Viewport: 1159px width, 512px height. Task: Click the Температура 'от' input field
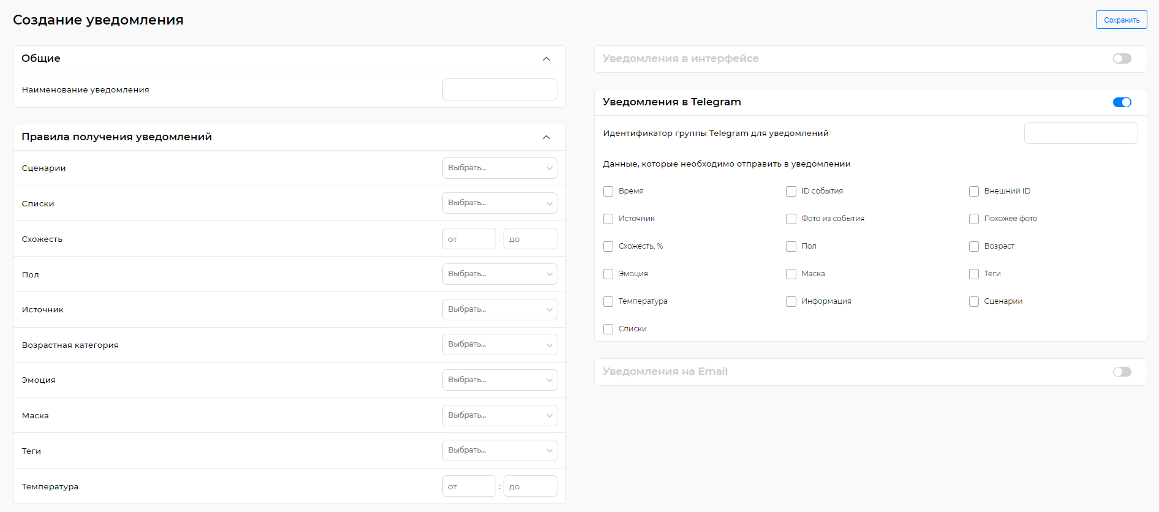pos(469,486)
